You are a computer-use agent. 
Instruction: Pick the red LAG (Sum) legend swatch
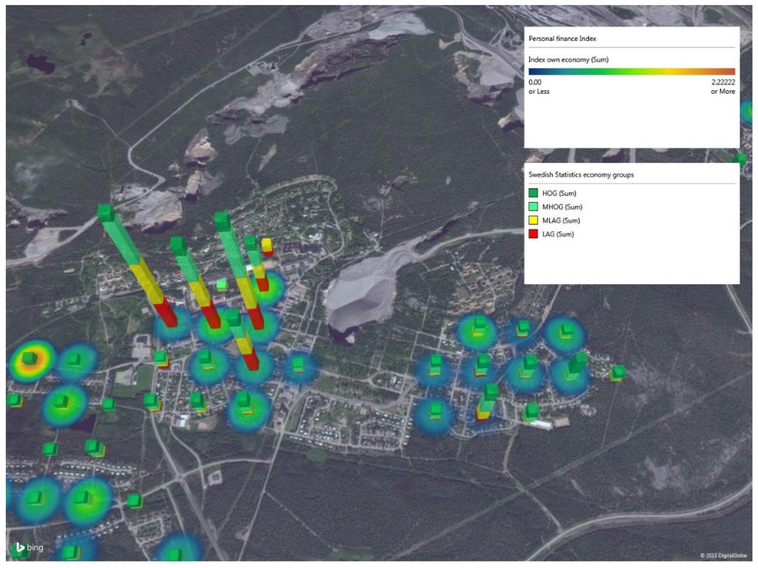click(x=533, y=234)
